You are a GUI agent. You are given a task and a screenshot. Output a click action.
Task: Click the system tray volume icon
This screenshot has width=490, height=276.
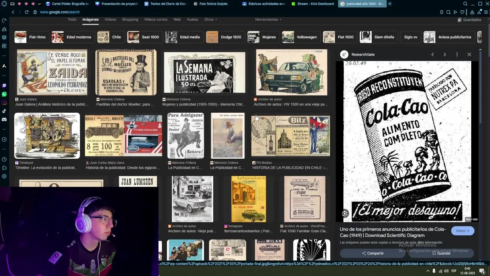(446, 271)
